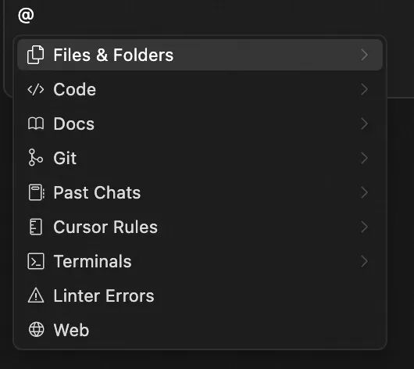414x369 pixels.
Task: Click the Terminals prompt icon
Action: [36, 261]
